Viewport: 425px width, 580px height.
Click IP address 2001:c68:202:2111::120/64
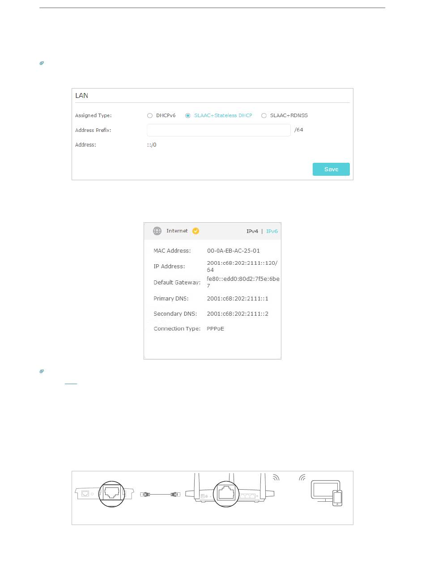pos(242,267)
